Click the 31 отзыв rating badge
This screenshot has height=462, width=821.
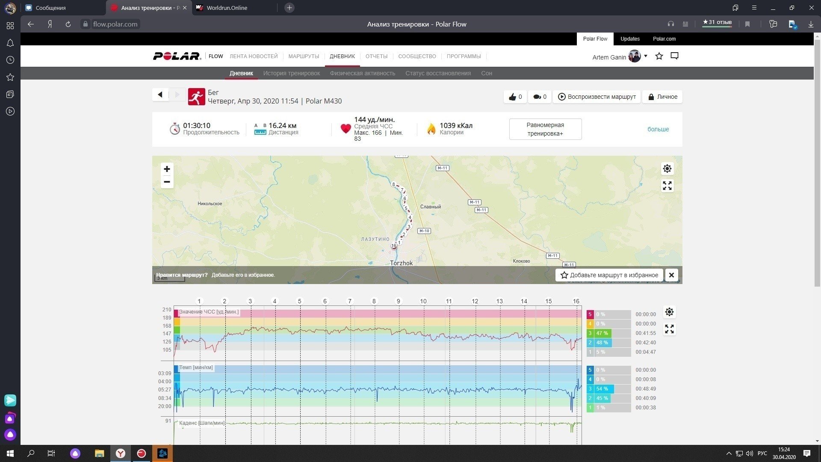(717, 23)
